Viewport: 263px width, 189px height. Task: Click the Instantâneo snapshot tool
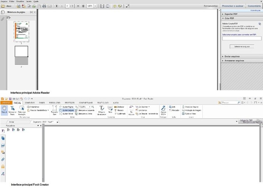pos(33,107)
